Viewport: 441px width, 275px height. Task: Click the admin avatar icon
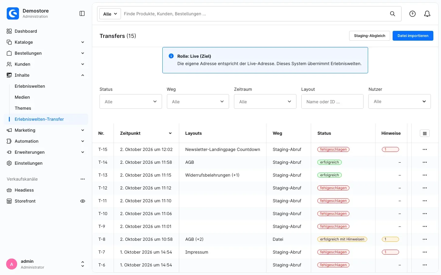(x=12, y=264)
